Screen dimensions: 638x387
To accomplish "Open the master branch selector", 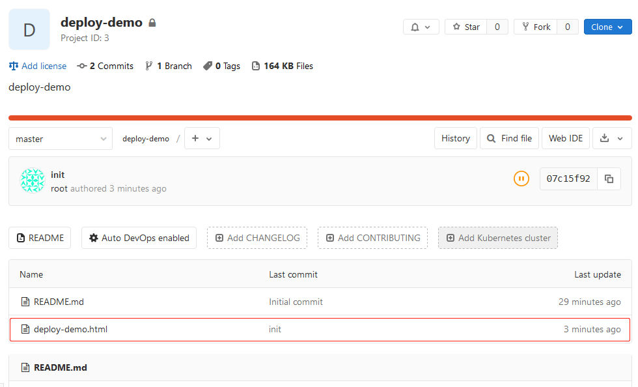I will [61, 139].
